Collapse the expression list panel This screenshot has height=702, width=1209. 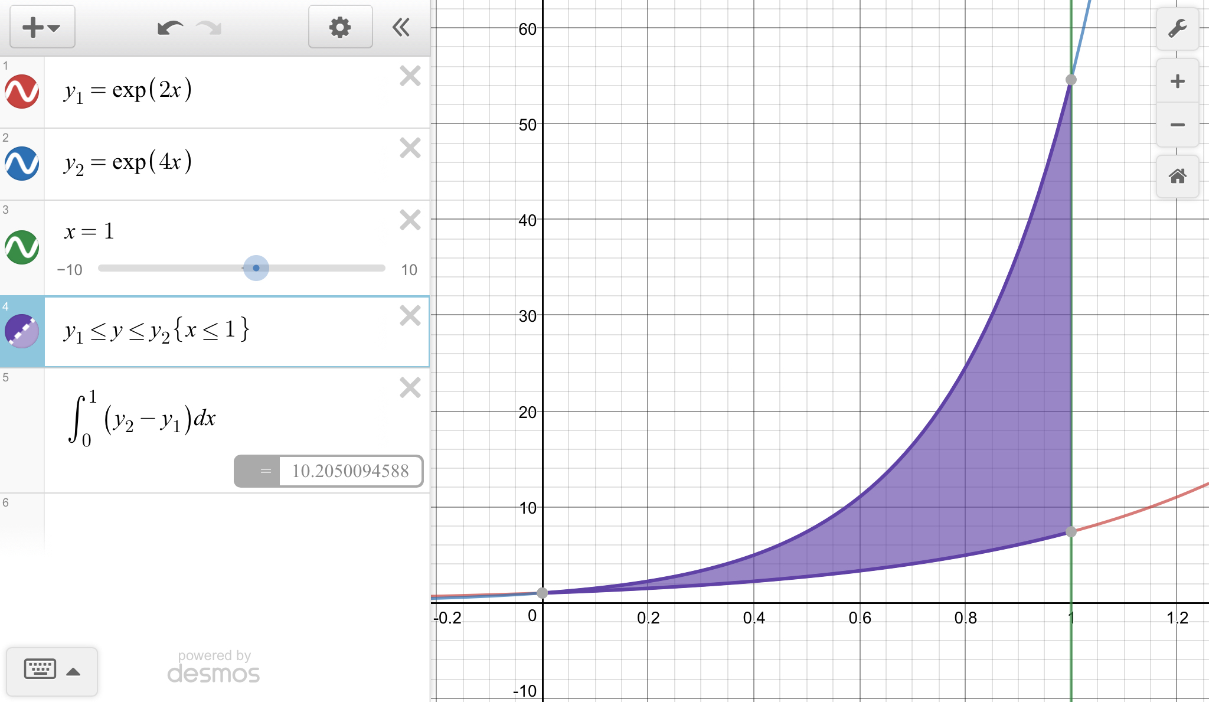(x=401, y=28)
